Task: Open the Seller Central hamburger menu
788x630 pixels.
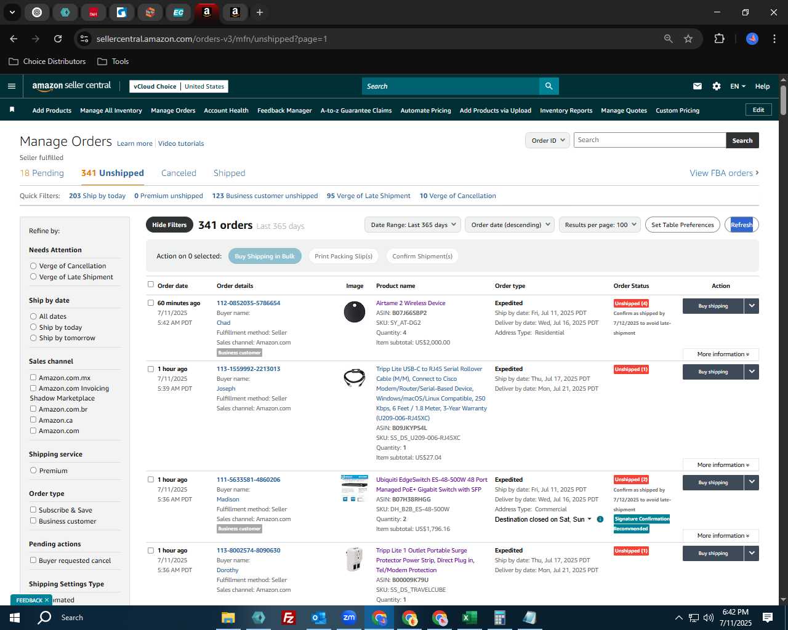Action: point(11,86)
